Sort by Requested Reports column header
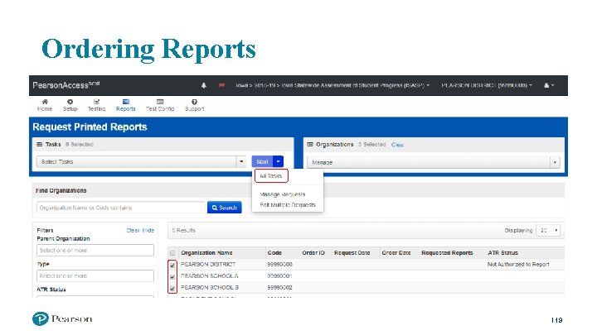Screen dimensions: 597x335 [x=447, y=253]
